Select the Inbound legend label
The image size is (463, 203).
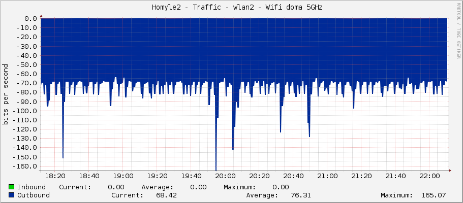click(x=32, y=187)
